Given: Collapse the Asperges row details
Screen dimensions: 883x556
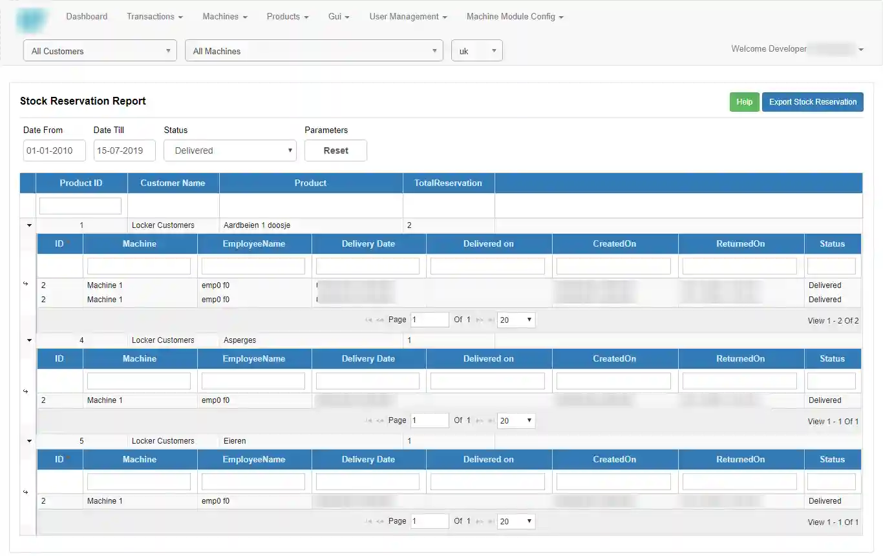Looking at the screenshot, I should pyautogui.click(x=29, y=340).
